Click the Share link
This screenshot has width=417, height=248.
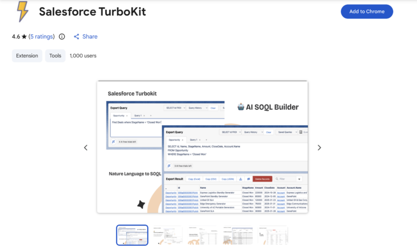(86, 36)
